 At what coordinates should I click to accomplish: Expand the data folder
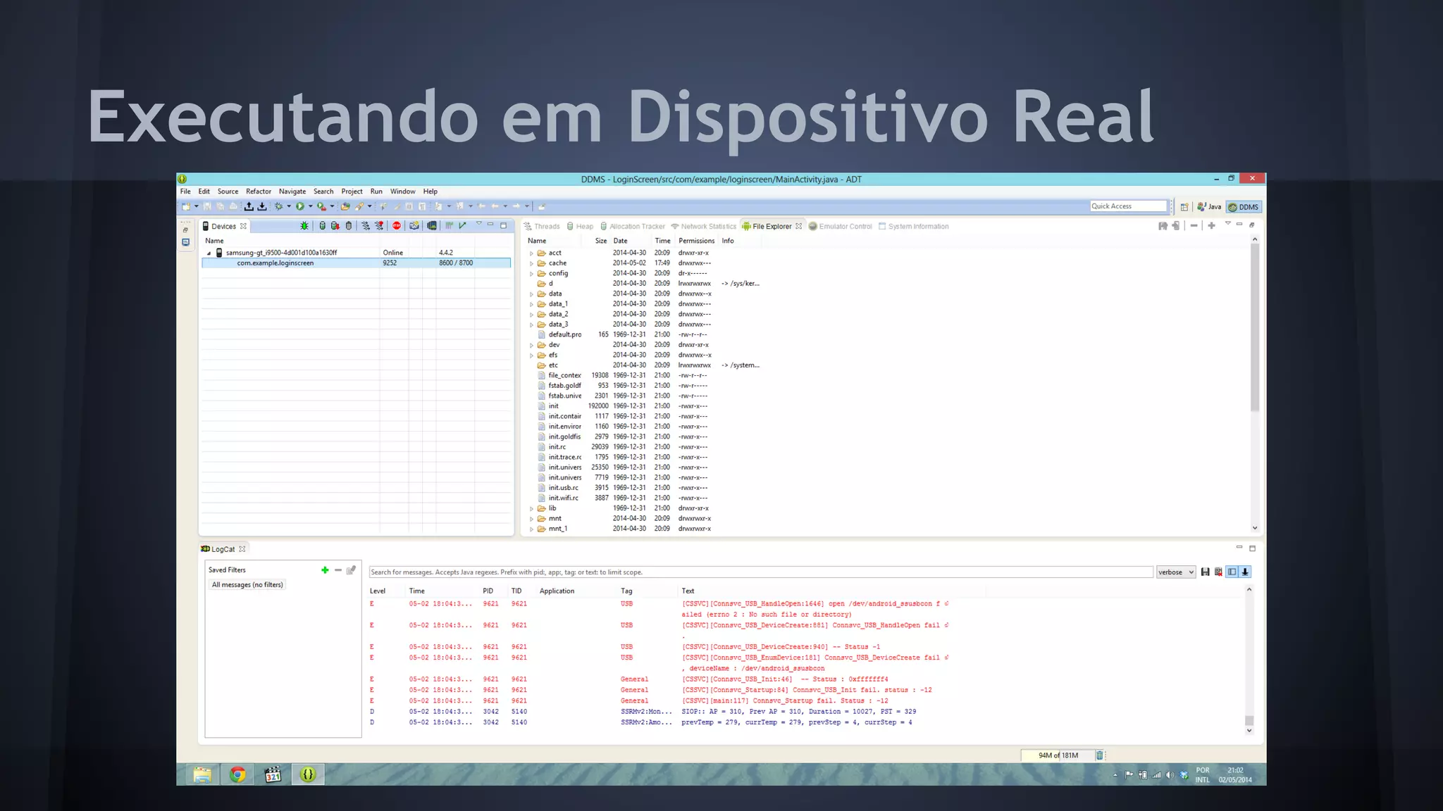click(x=531, y=294)
